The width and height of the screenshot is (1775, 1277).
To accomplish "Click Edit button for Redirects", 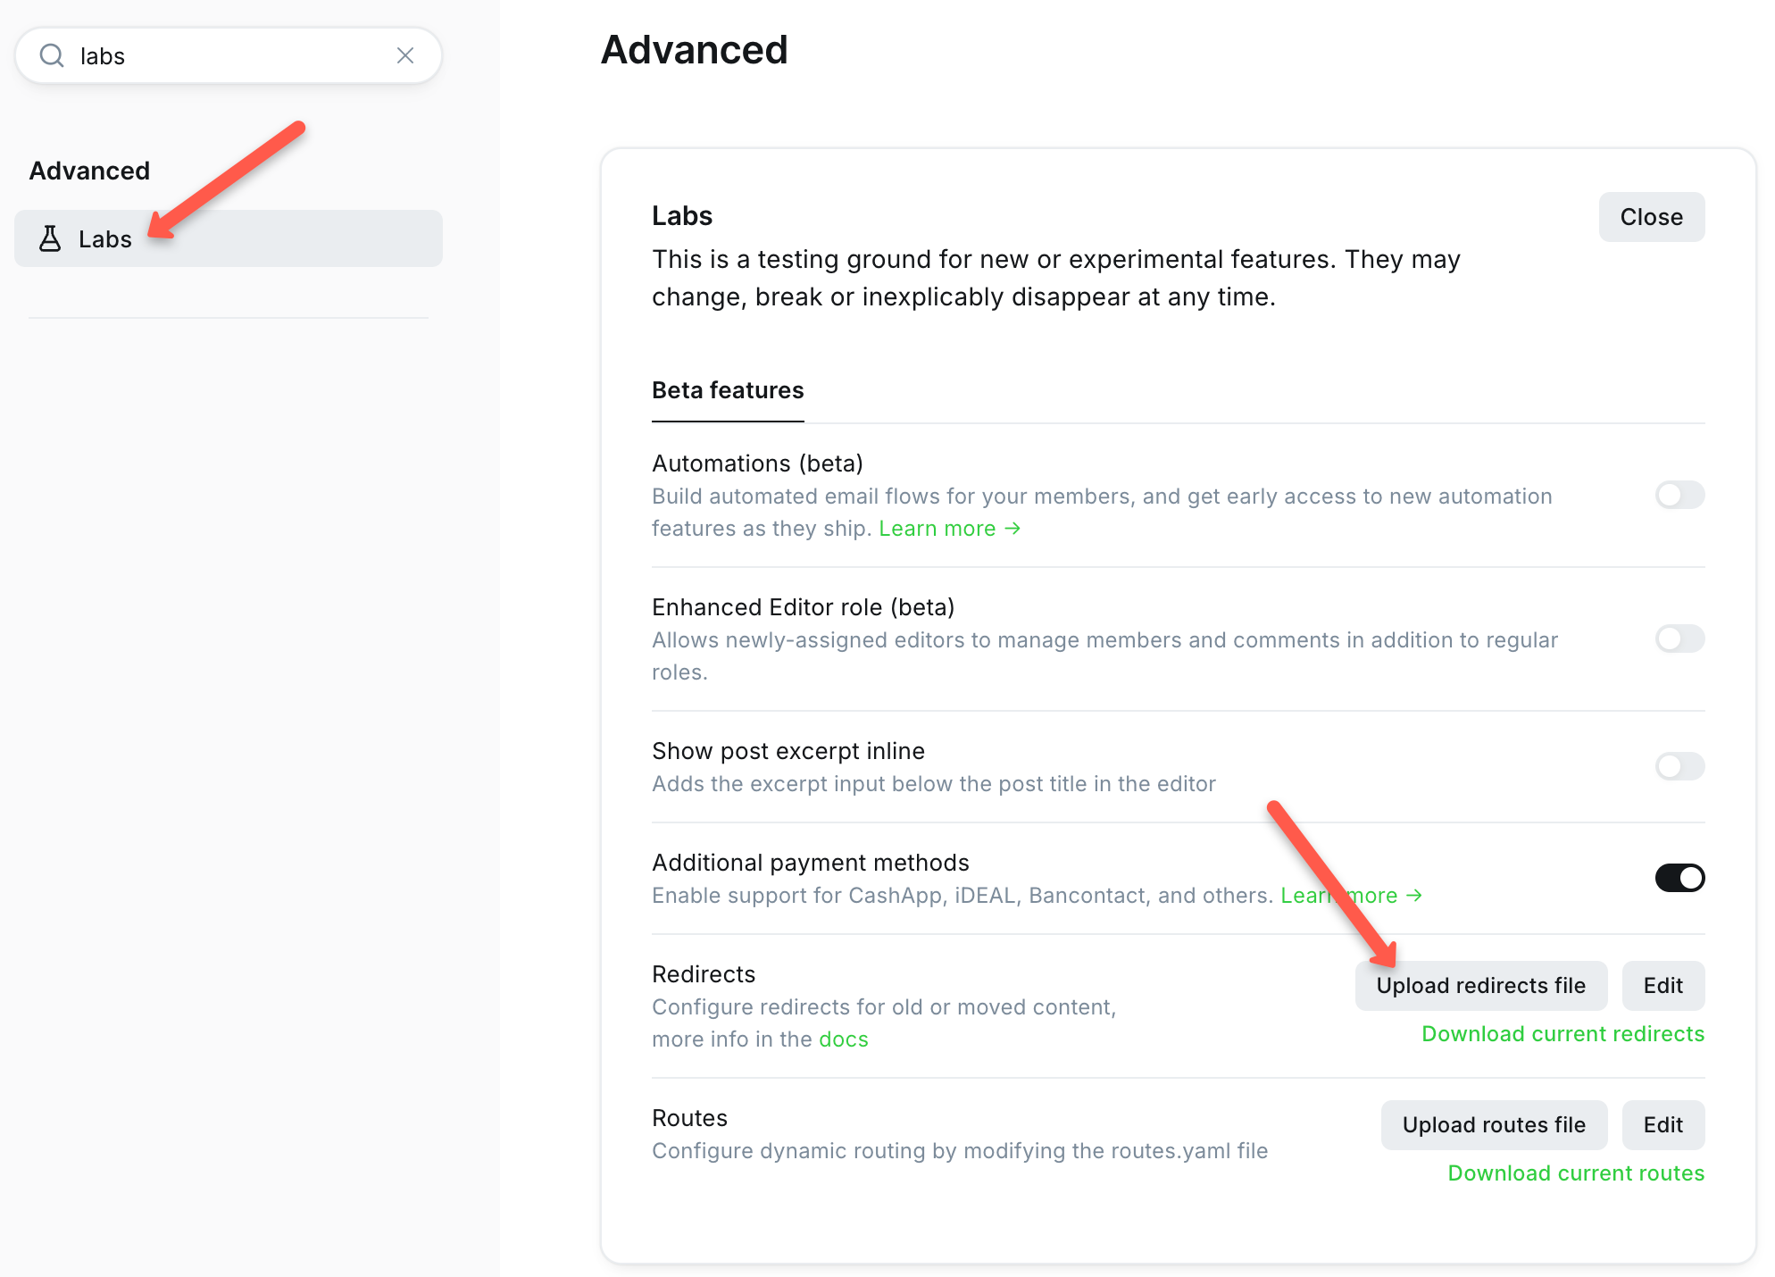I will tap(1662, 986).
